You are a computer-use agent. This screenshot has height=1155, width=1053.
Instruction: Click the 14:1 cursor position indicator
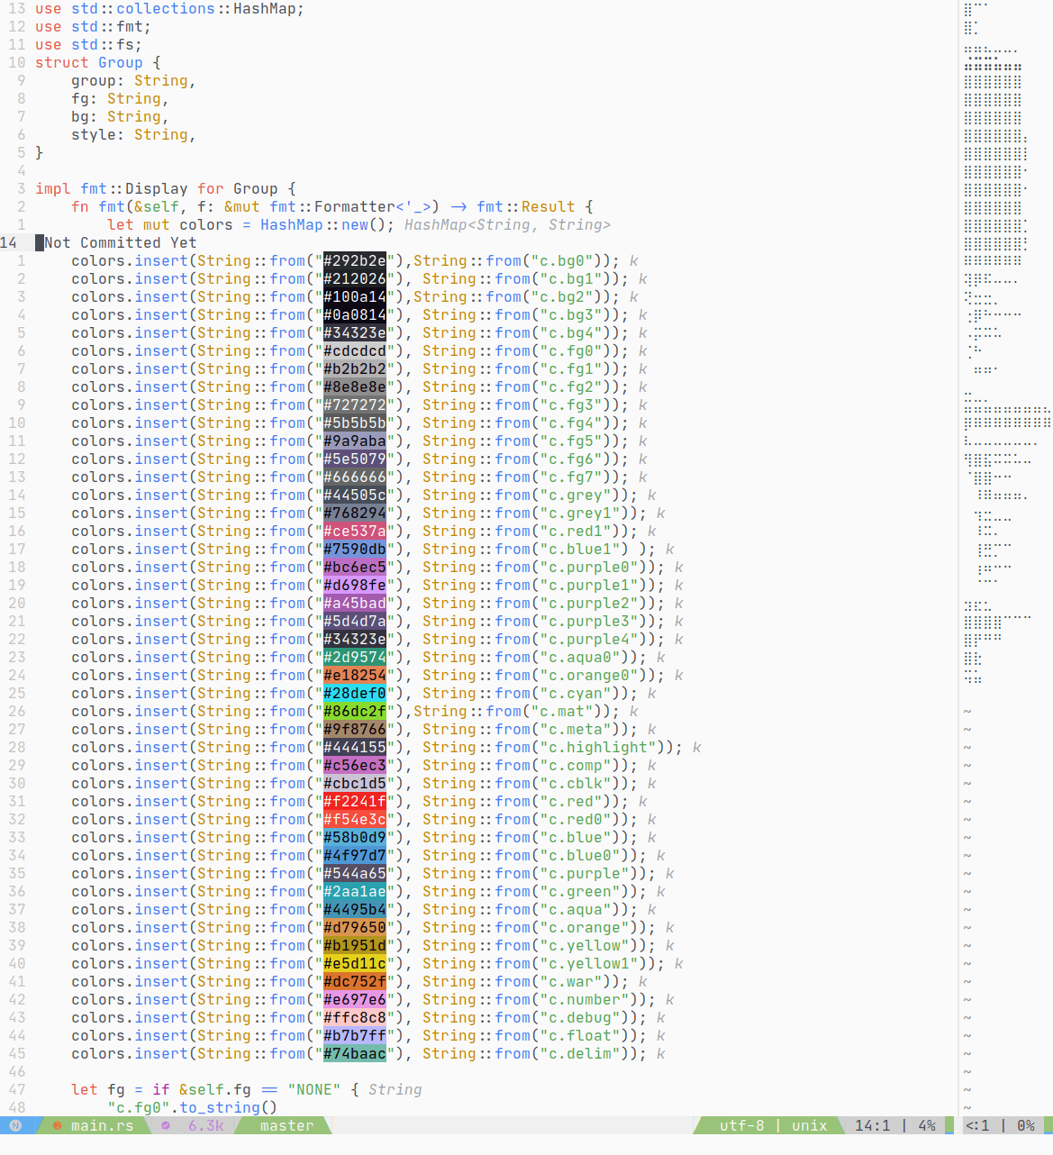click(872, 1125)
